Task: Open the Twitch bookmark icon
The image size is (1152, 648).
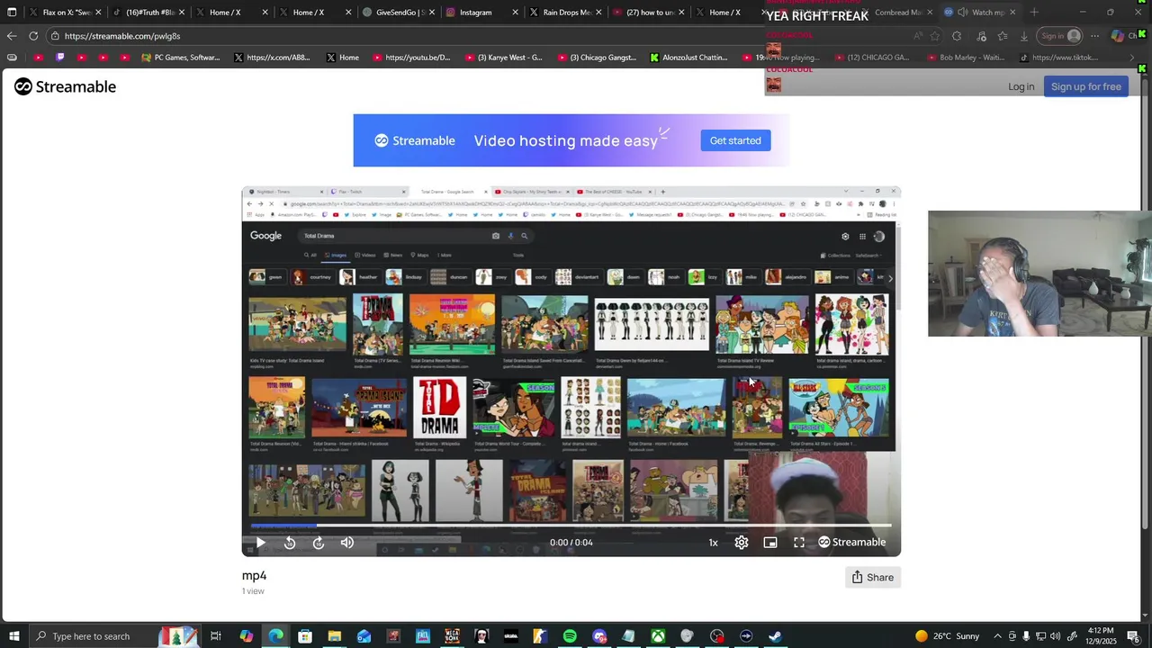Action: point(60,58)
